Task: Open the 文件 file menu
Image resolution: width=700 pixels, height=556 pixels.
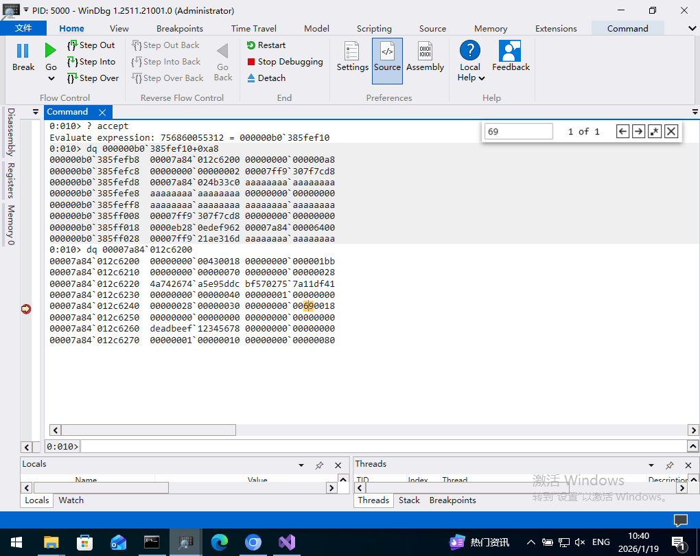Action: tap(23, 28)
